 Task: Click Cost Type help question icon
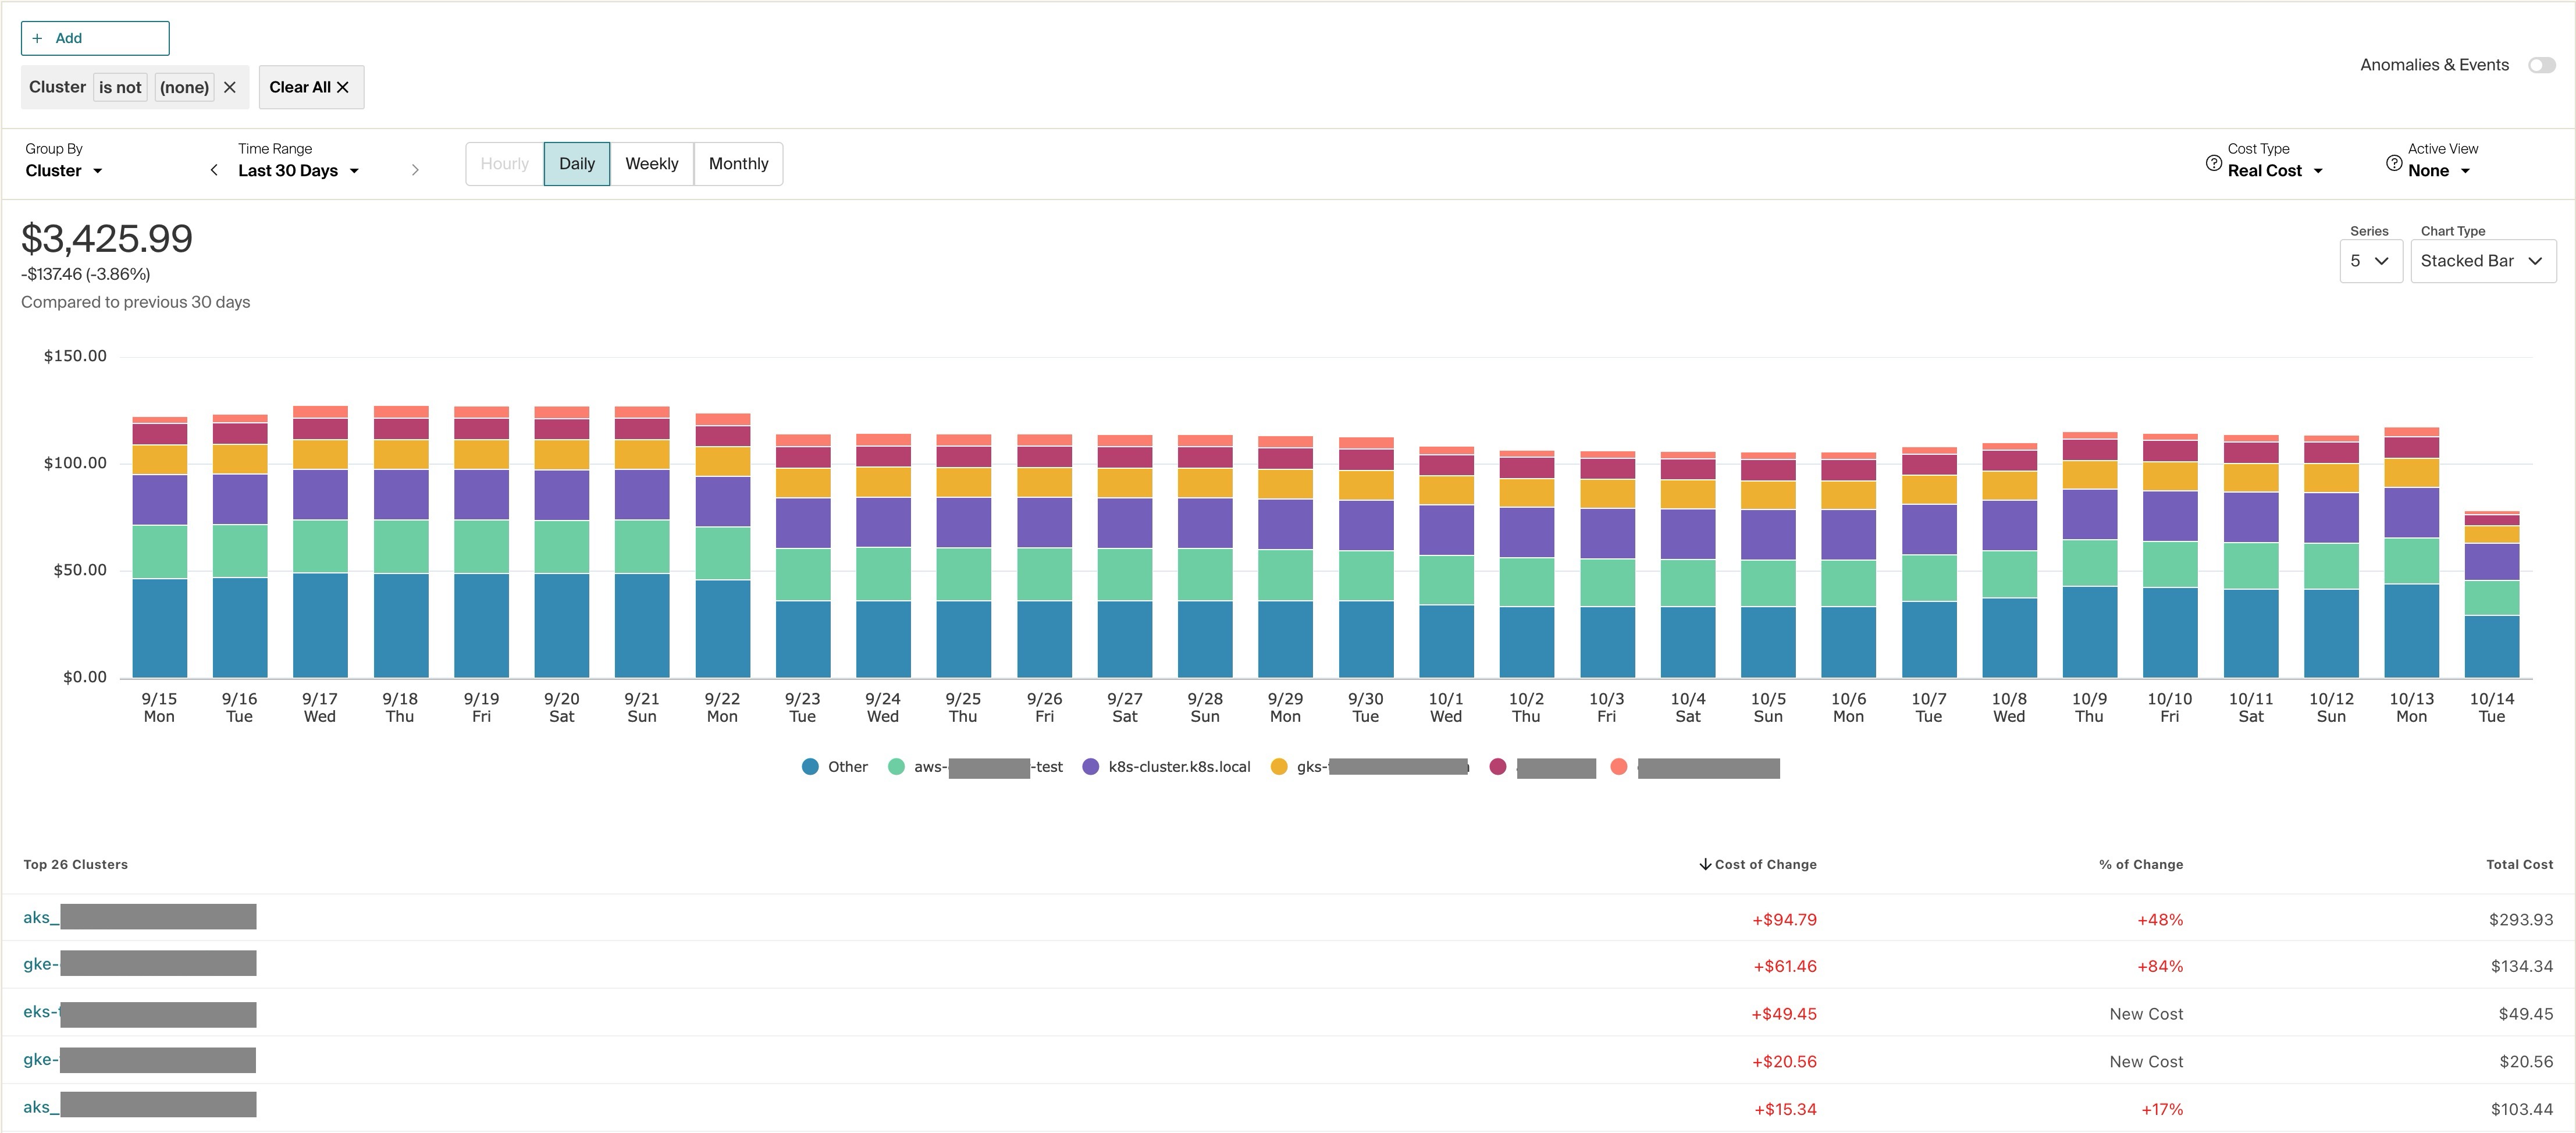pyautogui.click(x=2213, y=163)
